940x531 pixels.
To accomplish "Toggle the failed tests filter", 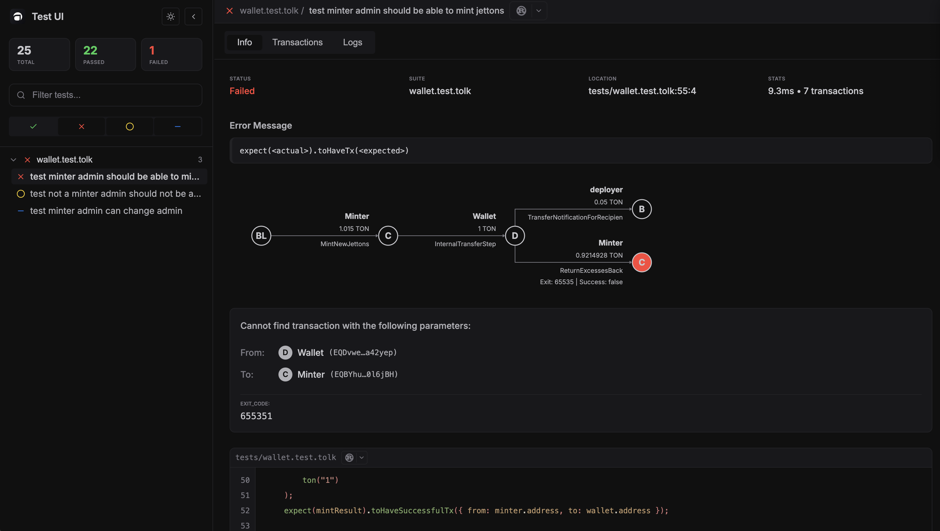I will pyautogui.click(x=81, y=126).
